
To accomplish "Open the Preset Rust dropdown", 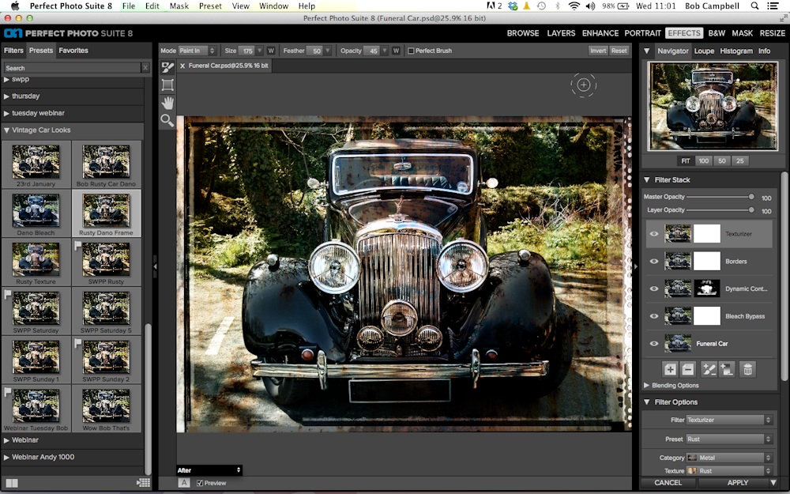I will coord(729,439).
